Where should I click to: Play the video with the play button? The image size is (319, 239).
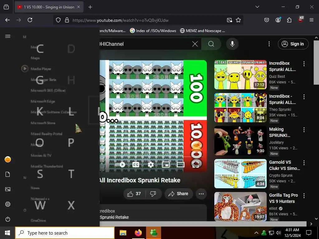click(x=122, y=165)
